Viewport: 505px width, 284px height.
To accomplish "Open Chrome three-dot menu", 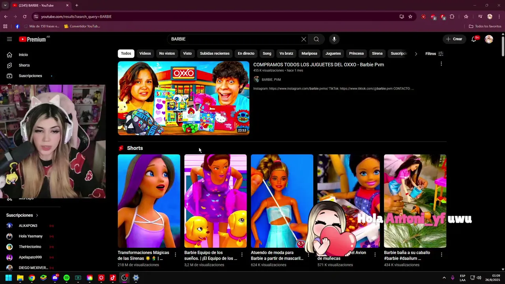I will (499, 17).
